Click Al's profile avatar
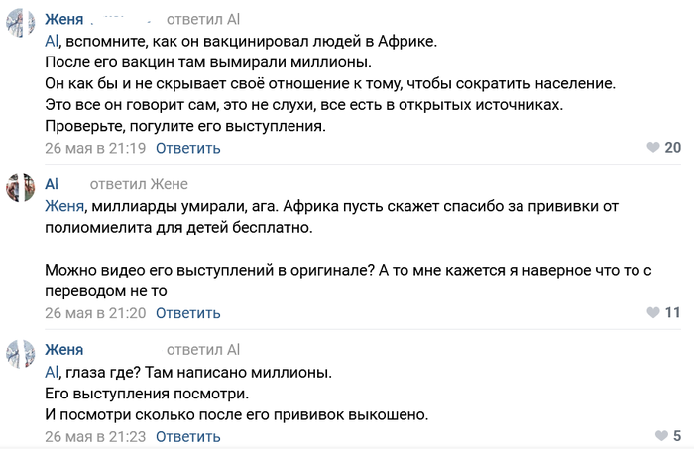694x454 pixels. point(22,188)
